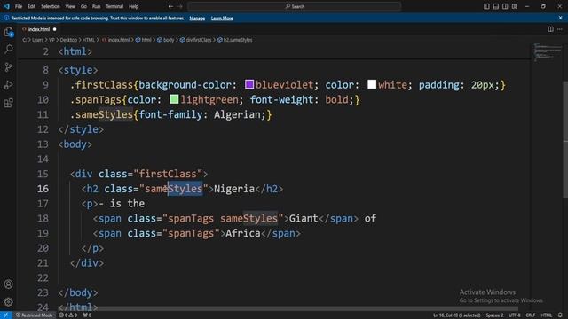This screenshot has width=568, height=319.
Task: Toggle the bottom panel layout icon
Action: [495, 6]
